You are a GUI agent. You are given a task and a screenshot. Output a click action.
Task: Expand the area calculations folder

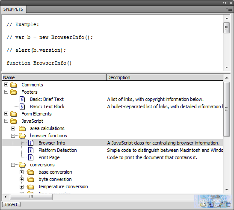(x=13, y=128)
